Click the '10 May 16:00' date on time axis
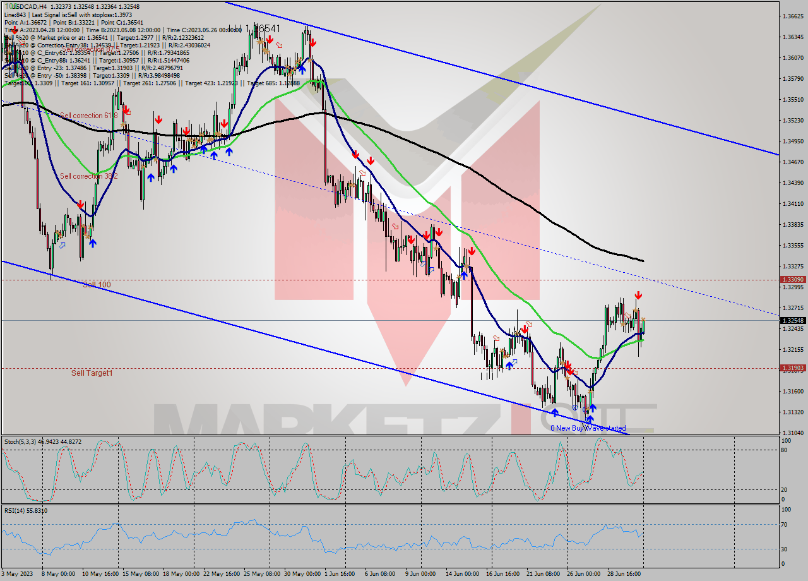 tap(101, 574)
